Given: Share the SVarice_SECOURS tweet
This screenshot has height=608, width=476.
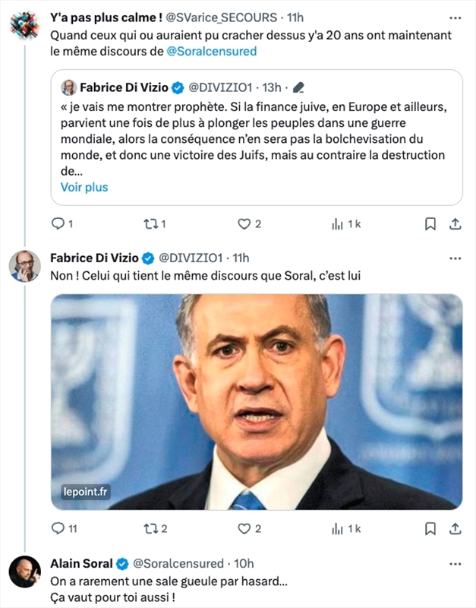Looking at the screenshot, I should pyautogui.click(x=456, y=224).
